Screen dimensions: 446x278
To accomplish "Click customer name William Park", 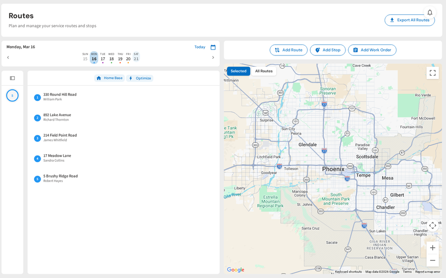I will pos(53,99).
